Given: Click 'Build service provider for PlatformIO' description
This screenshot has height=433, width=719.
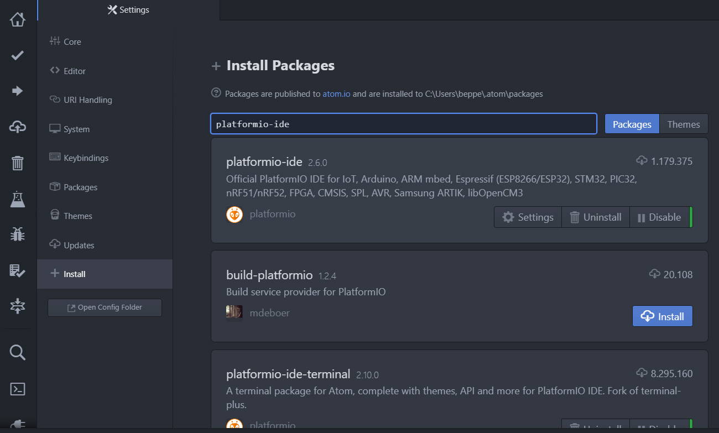Looking at the screenshot, I should coord(306,292).
